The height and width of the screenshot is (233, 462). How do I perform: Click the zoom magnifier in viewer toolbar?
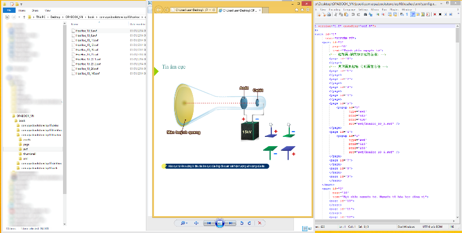[184, 223]
